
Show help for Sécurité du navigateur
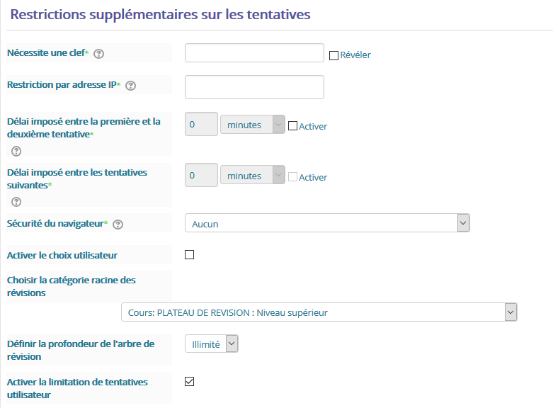(118, 225)
